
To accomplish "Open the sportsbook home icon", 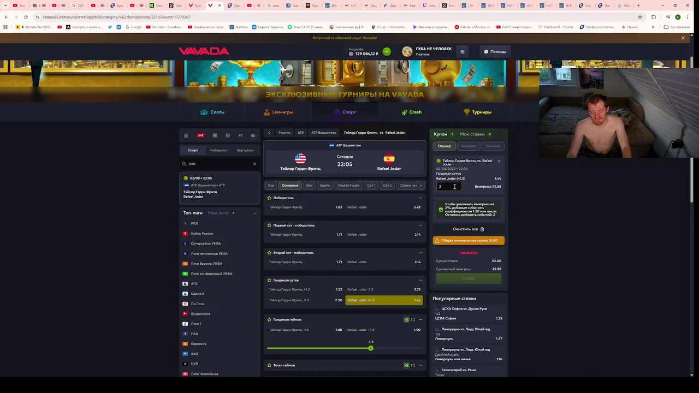I will pyautogui.click(x=186, y=135).
